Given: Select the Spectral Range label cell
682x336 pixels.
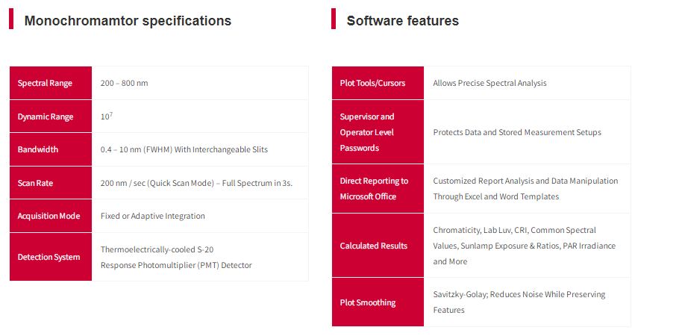Looking at the screenshot, I should [x=50, y=83].
